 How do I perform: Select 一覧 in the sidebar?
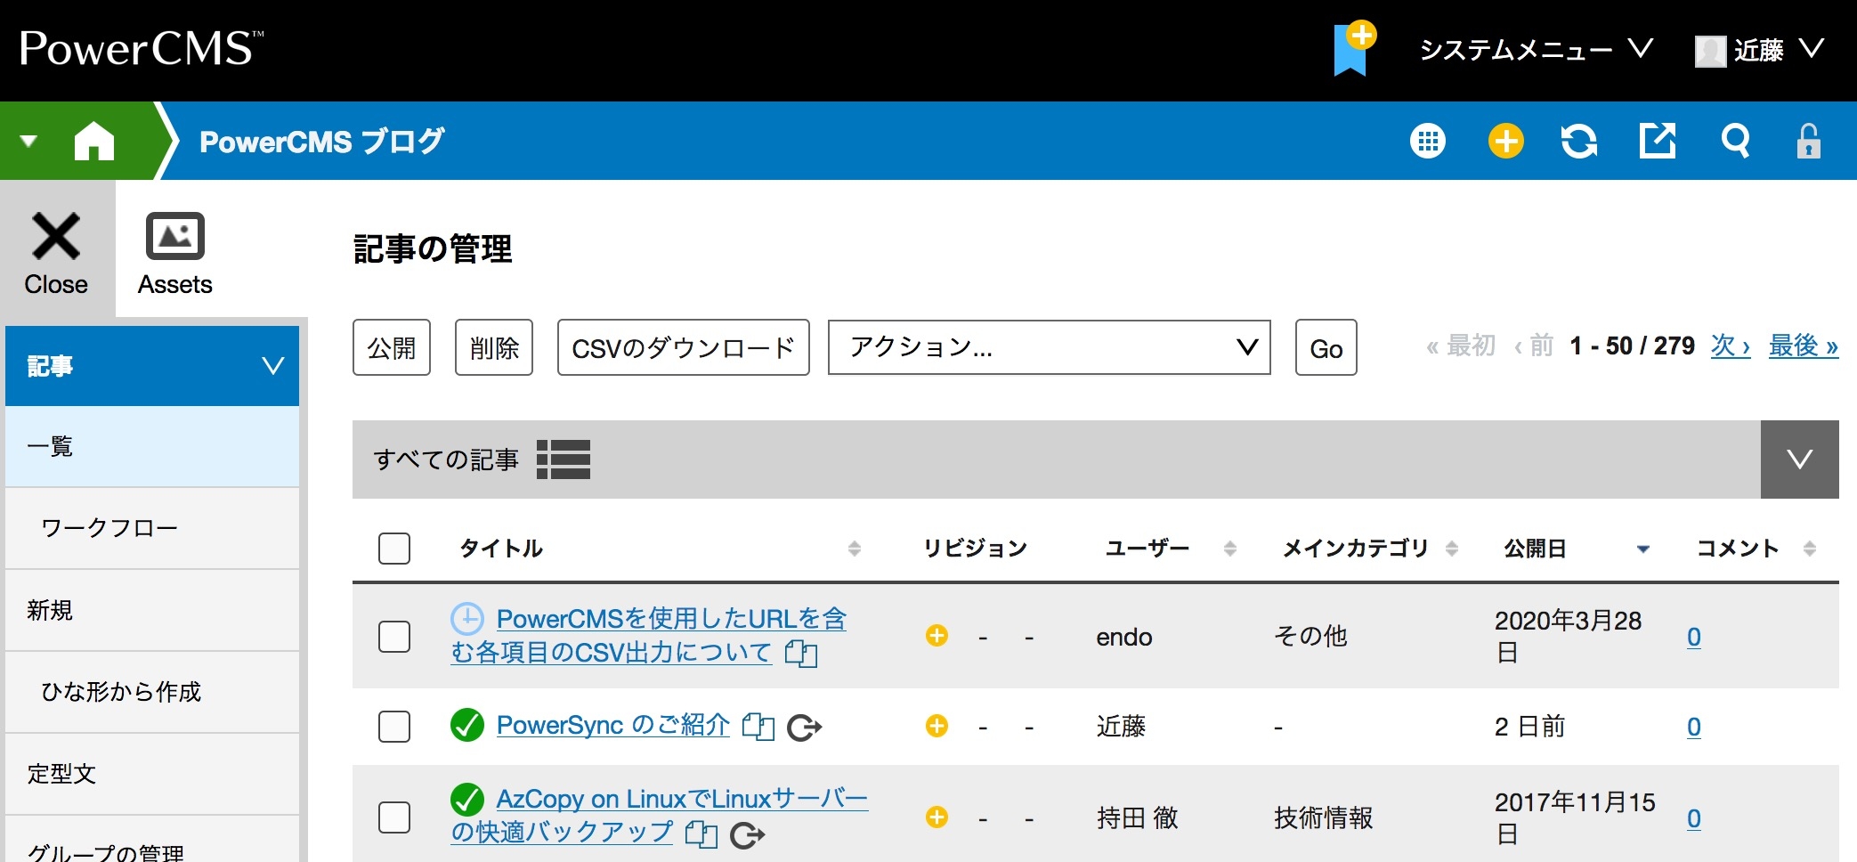point(152,446)
